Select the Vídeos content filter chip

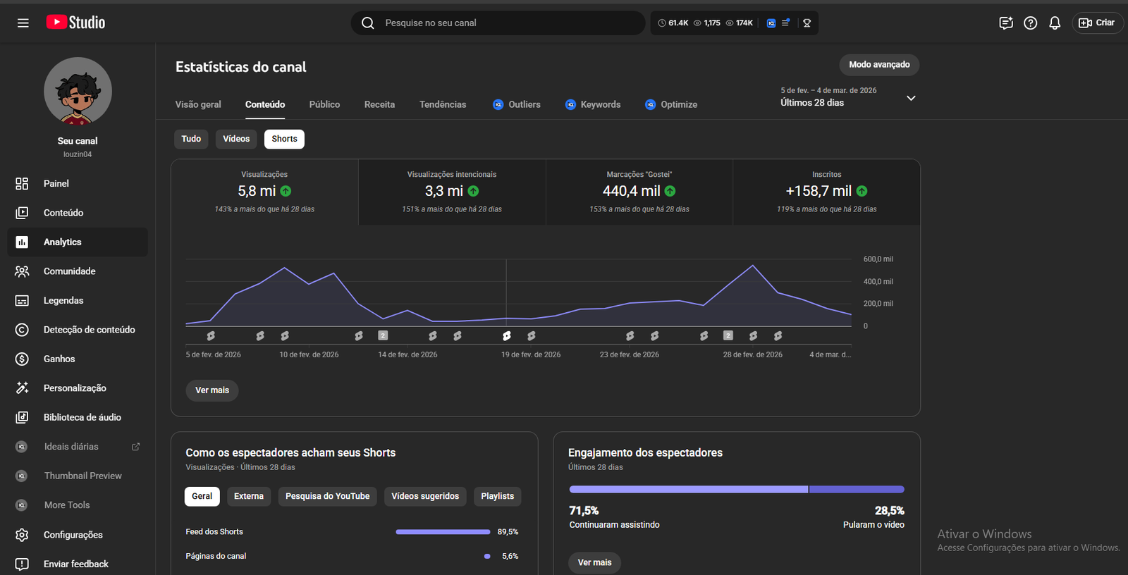point(236,139)
